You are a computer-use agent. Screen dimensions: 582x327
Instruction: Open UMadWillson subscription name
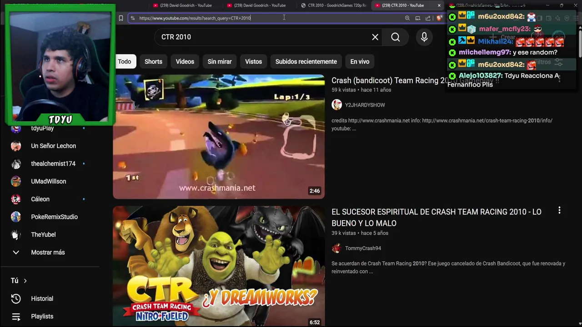point(48,181)
